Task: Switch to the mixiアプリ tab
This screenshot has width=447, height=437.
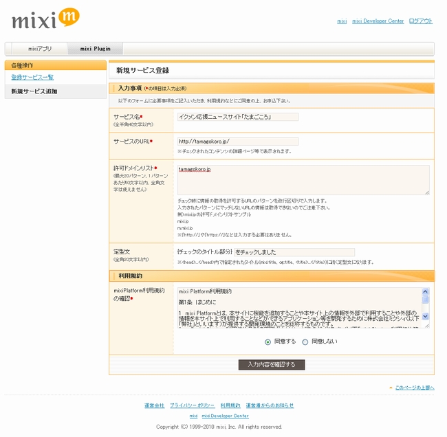Action: tap(40, 49)
